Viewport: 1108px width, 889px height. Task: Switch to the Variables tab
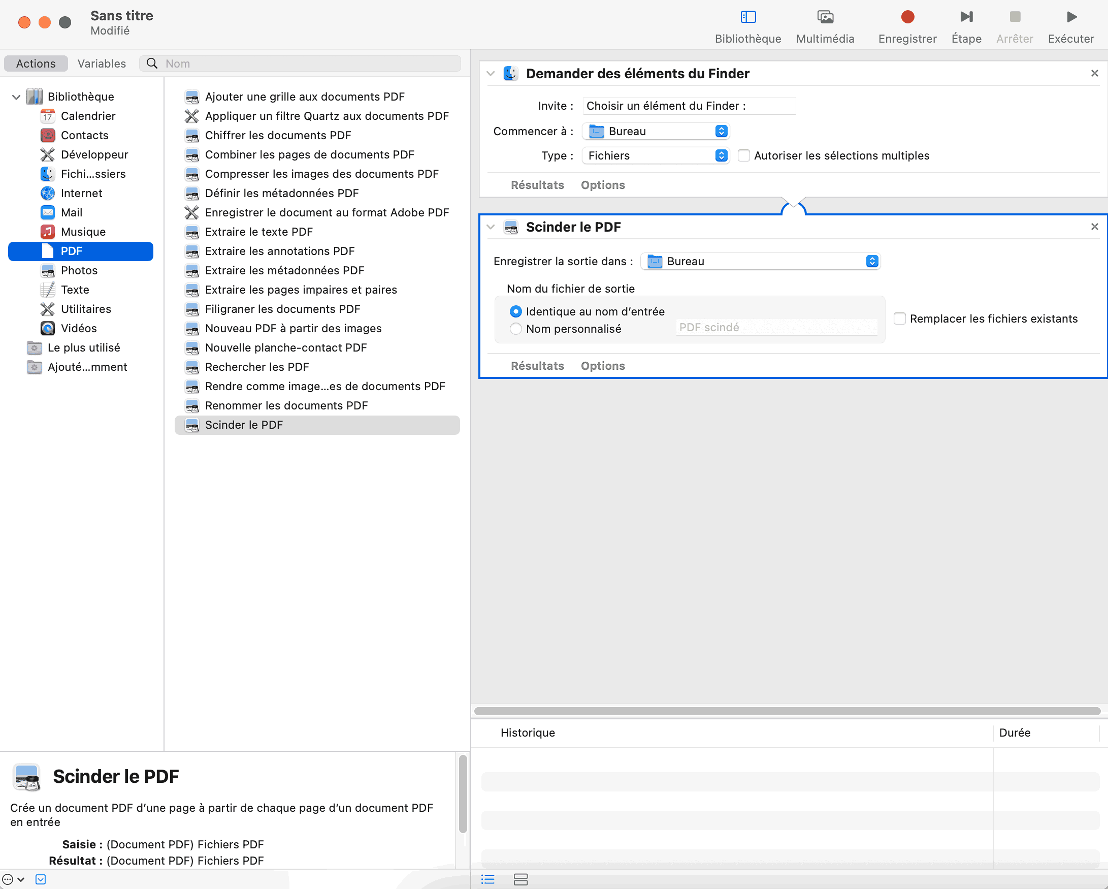tap(102, 63)
